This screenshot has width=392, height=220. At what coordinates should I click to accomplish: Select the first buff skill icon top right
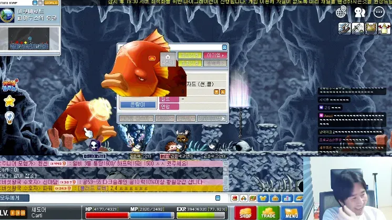[345, 28]
